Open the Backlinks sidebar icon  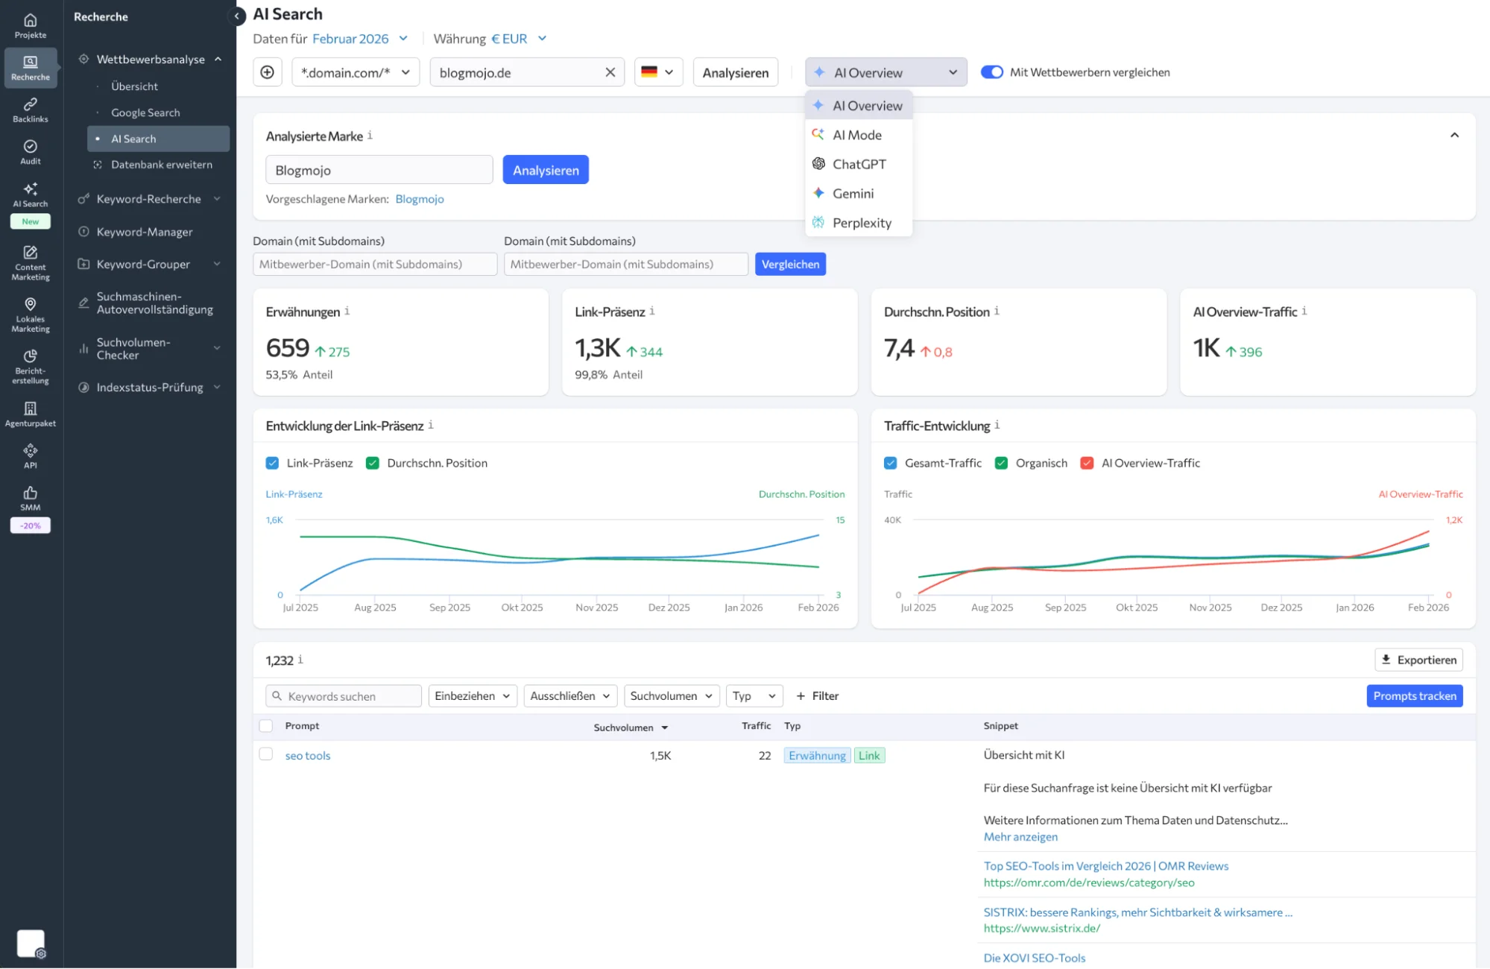pyautogui.click(x=31, y=110)
